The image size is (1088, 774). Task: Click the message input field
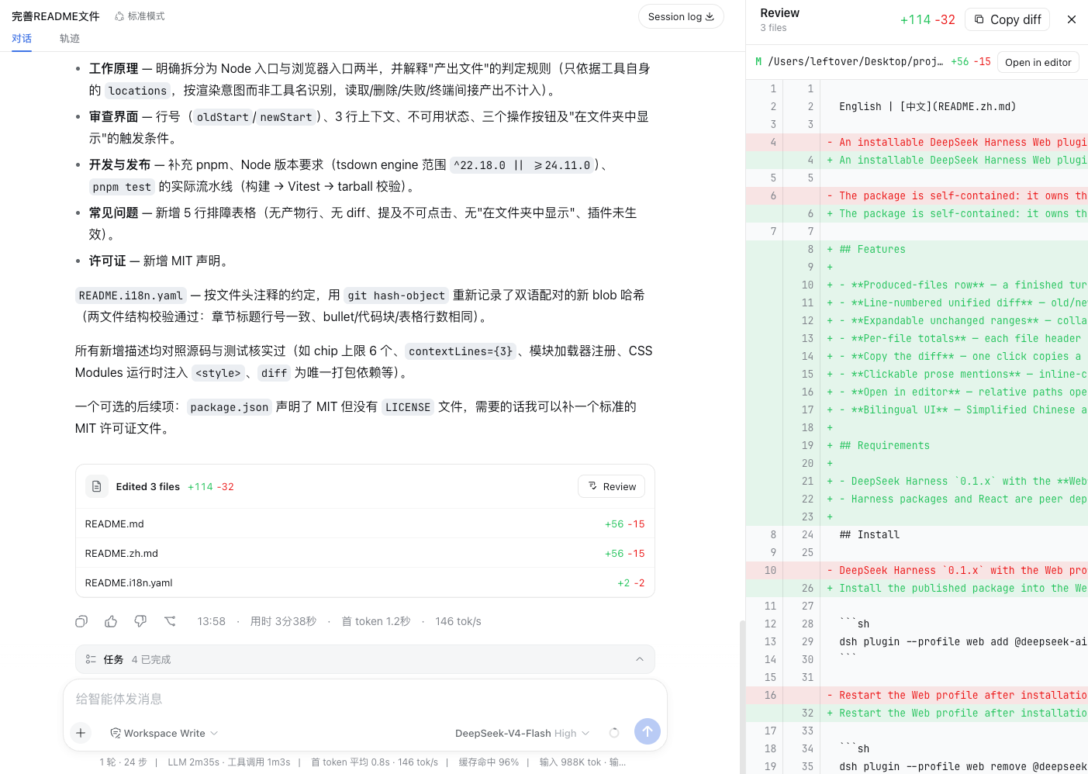click(x=364, y=699)
